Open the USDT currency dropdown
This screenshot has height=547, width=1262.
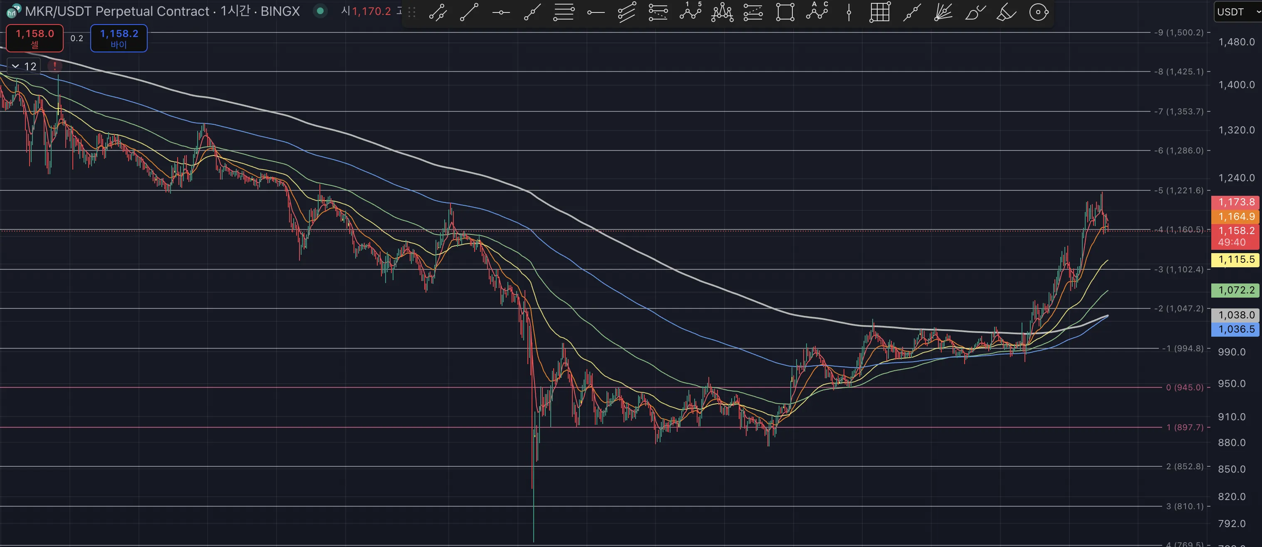click(x=1237, y=12)
